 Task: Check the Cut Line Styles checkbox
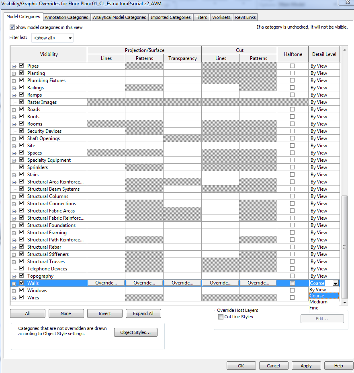(221, 317)
